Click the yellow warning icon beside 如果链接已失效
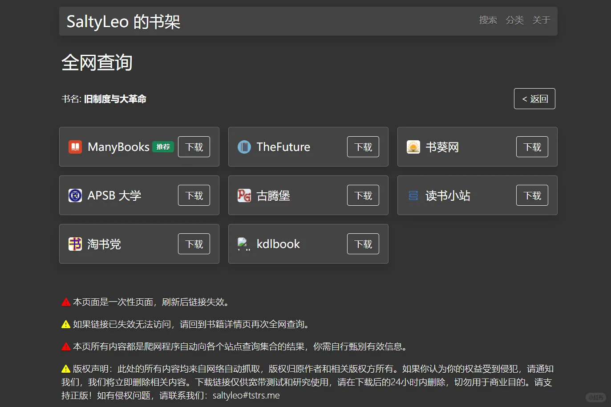Screen dimensions: 611x407 click(x=66, y=324)
